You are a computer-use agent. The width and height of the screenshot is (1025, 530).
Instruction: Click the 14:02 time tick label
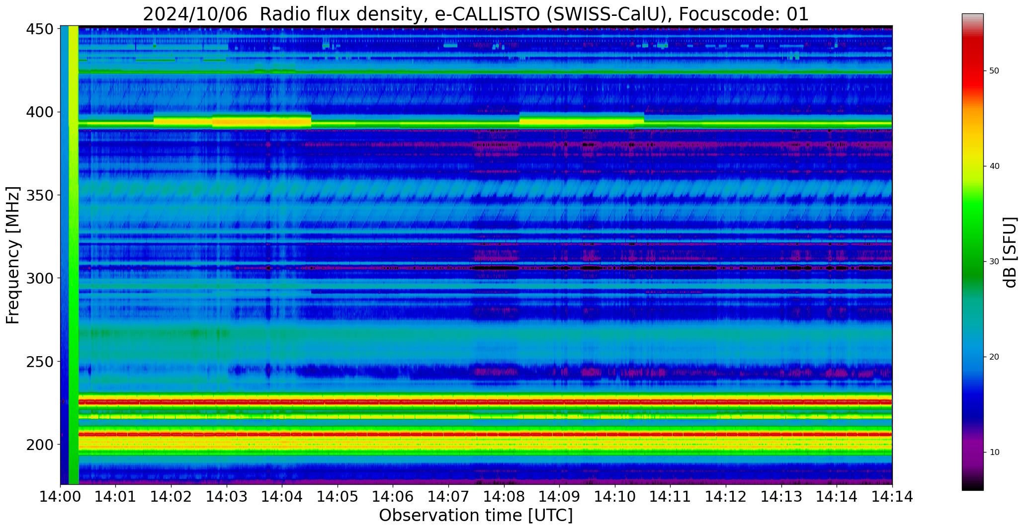(x=171, y=497)
